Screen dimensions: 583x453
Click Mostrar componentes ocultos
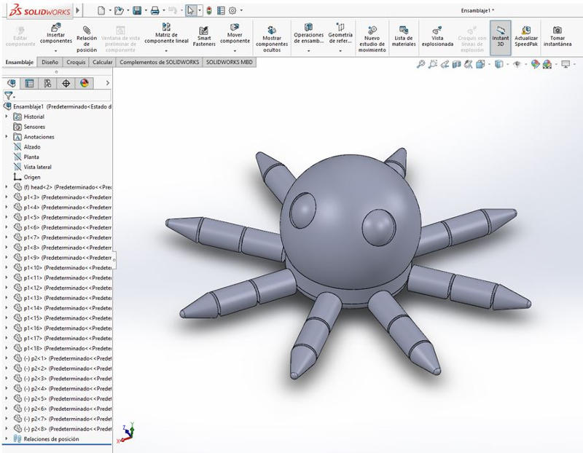272,39
